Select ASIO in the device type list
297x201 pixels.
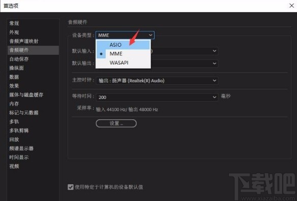(123, 45)
